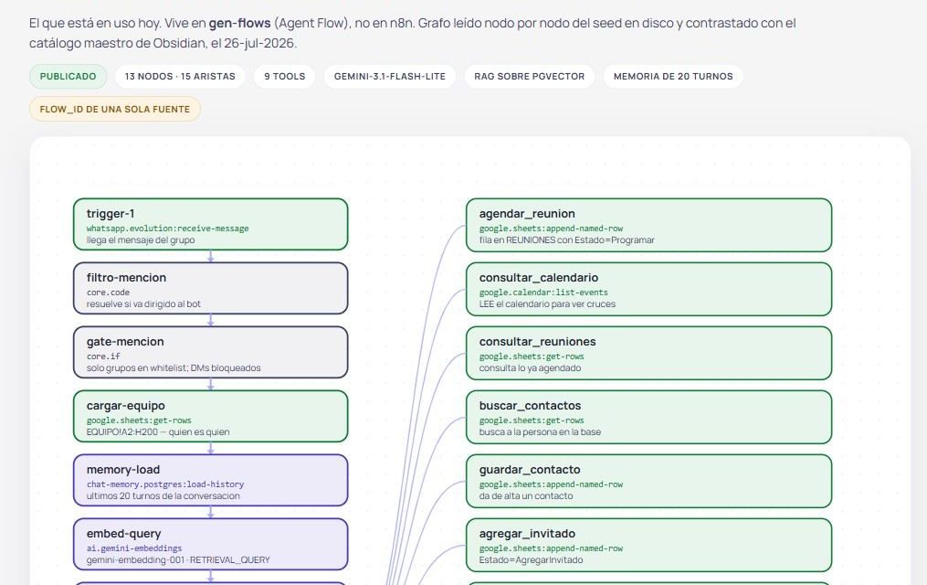927x585 pixels.
Task: Click the core.code label in filtro-mencion
Action: coord(108,292)
